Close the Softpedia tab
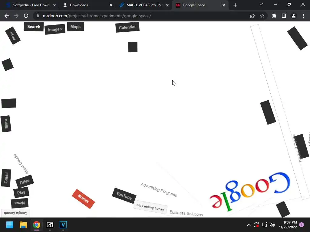 coord(54,5)
